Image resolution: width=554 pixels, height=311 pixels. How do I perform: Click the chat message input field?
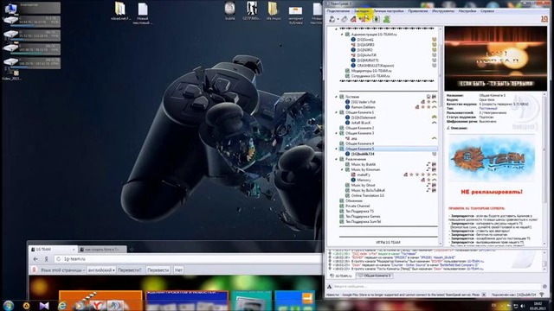click(436, 286)
